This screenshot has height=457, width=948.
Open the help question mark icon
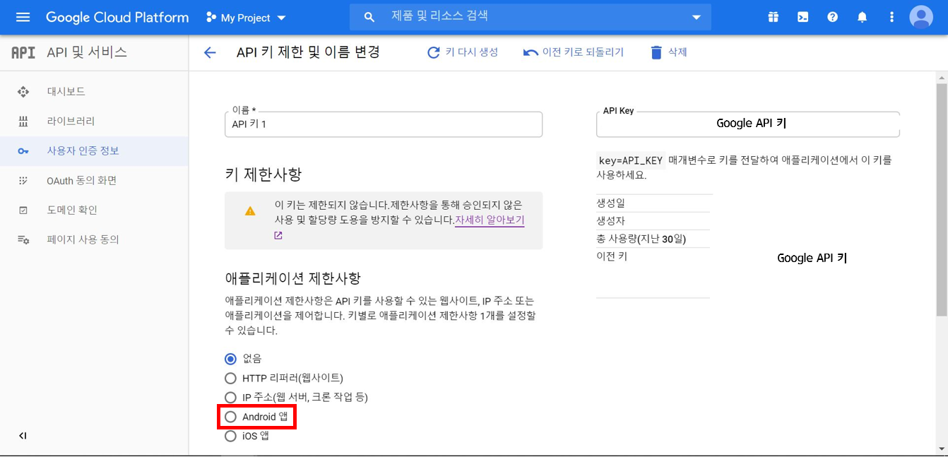[833, 17]
